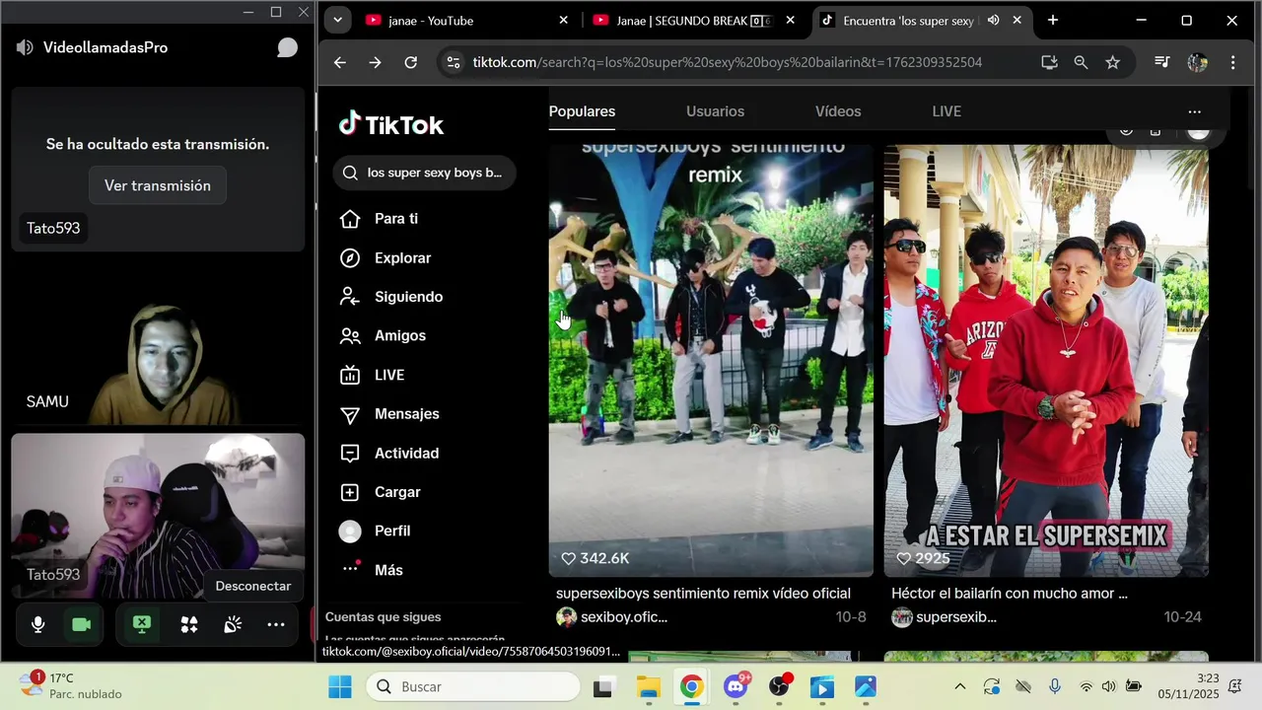Open Para ti in TikTok sidebar
The height and width of the screenshot is (710, 1262).
[380, 219]
